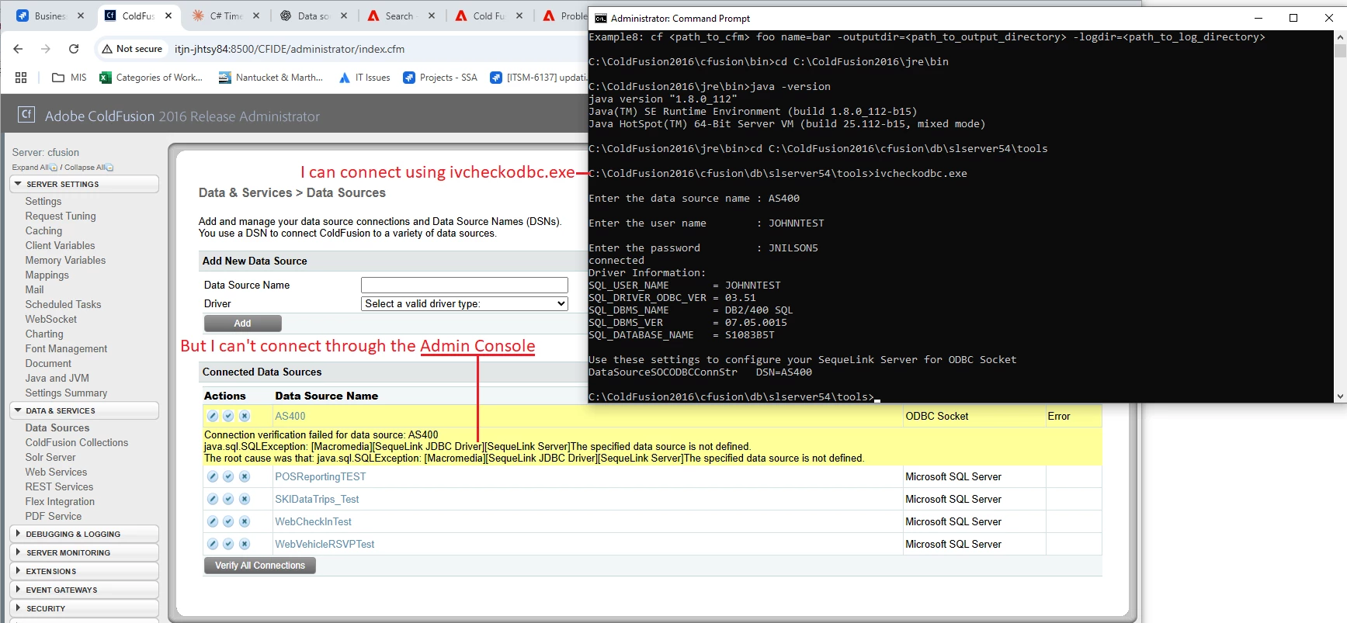1347x623 pixels.
Task: Open the POSReportingTEST data source link
Action: tap(320, 477)
